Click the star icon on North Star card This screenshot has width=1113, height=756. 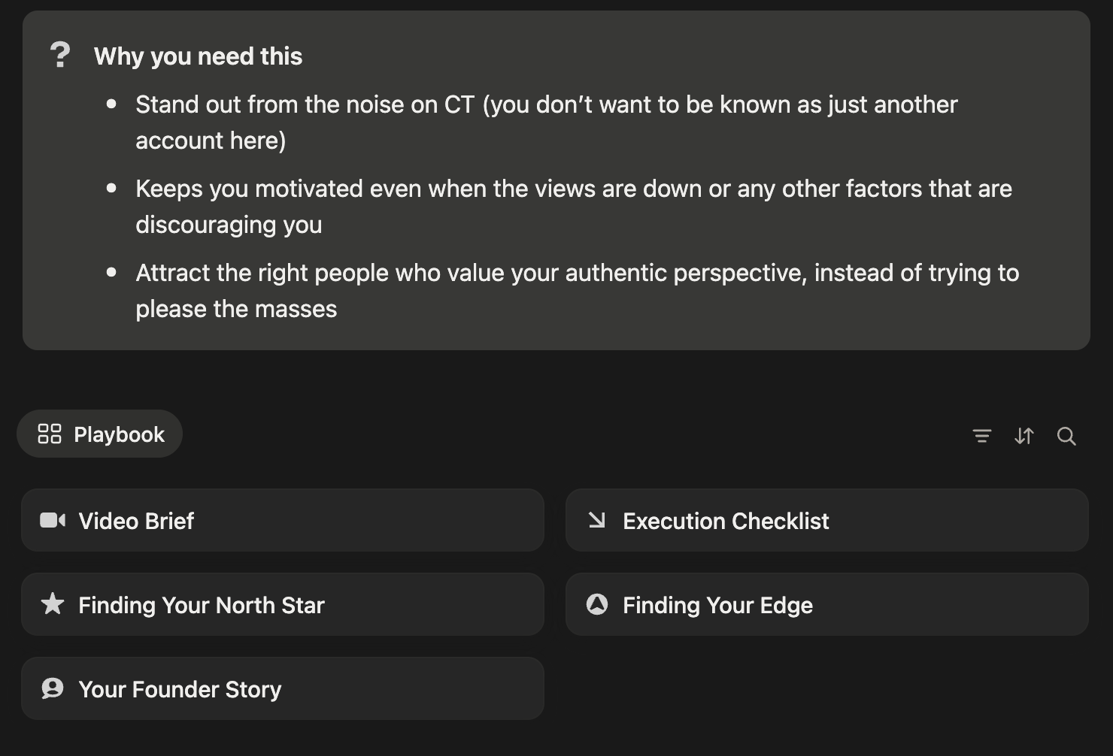(53, 604)
